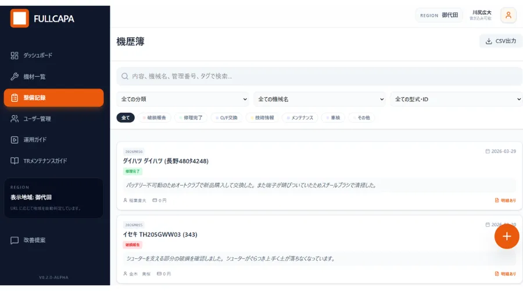The height and width of the screenshot is (291, 523).
Task: Select the 全て filter chip
Action: [126, 118]
